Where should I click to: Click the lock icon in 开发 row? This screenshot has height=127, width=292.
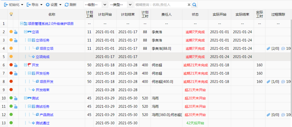pos(16,65)
